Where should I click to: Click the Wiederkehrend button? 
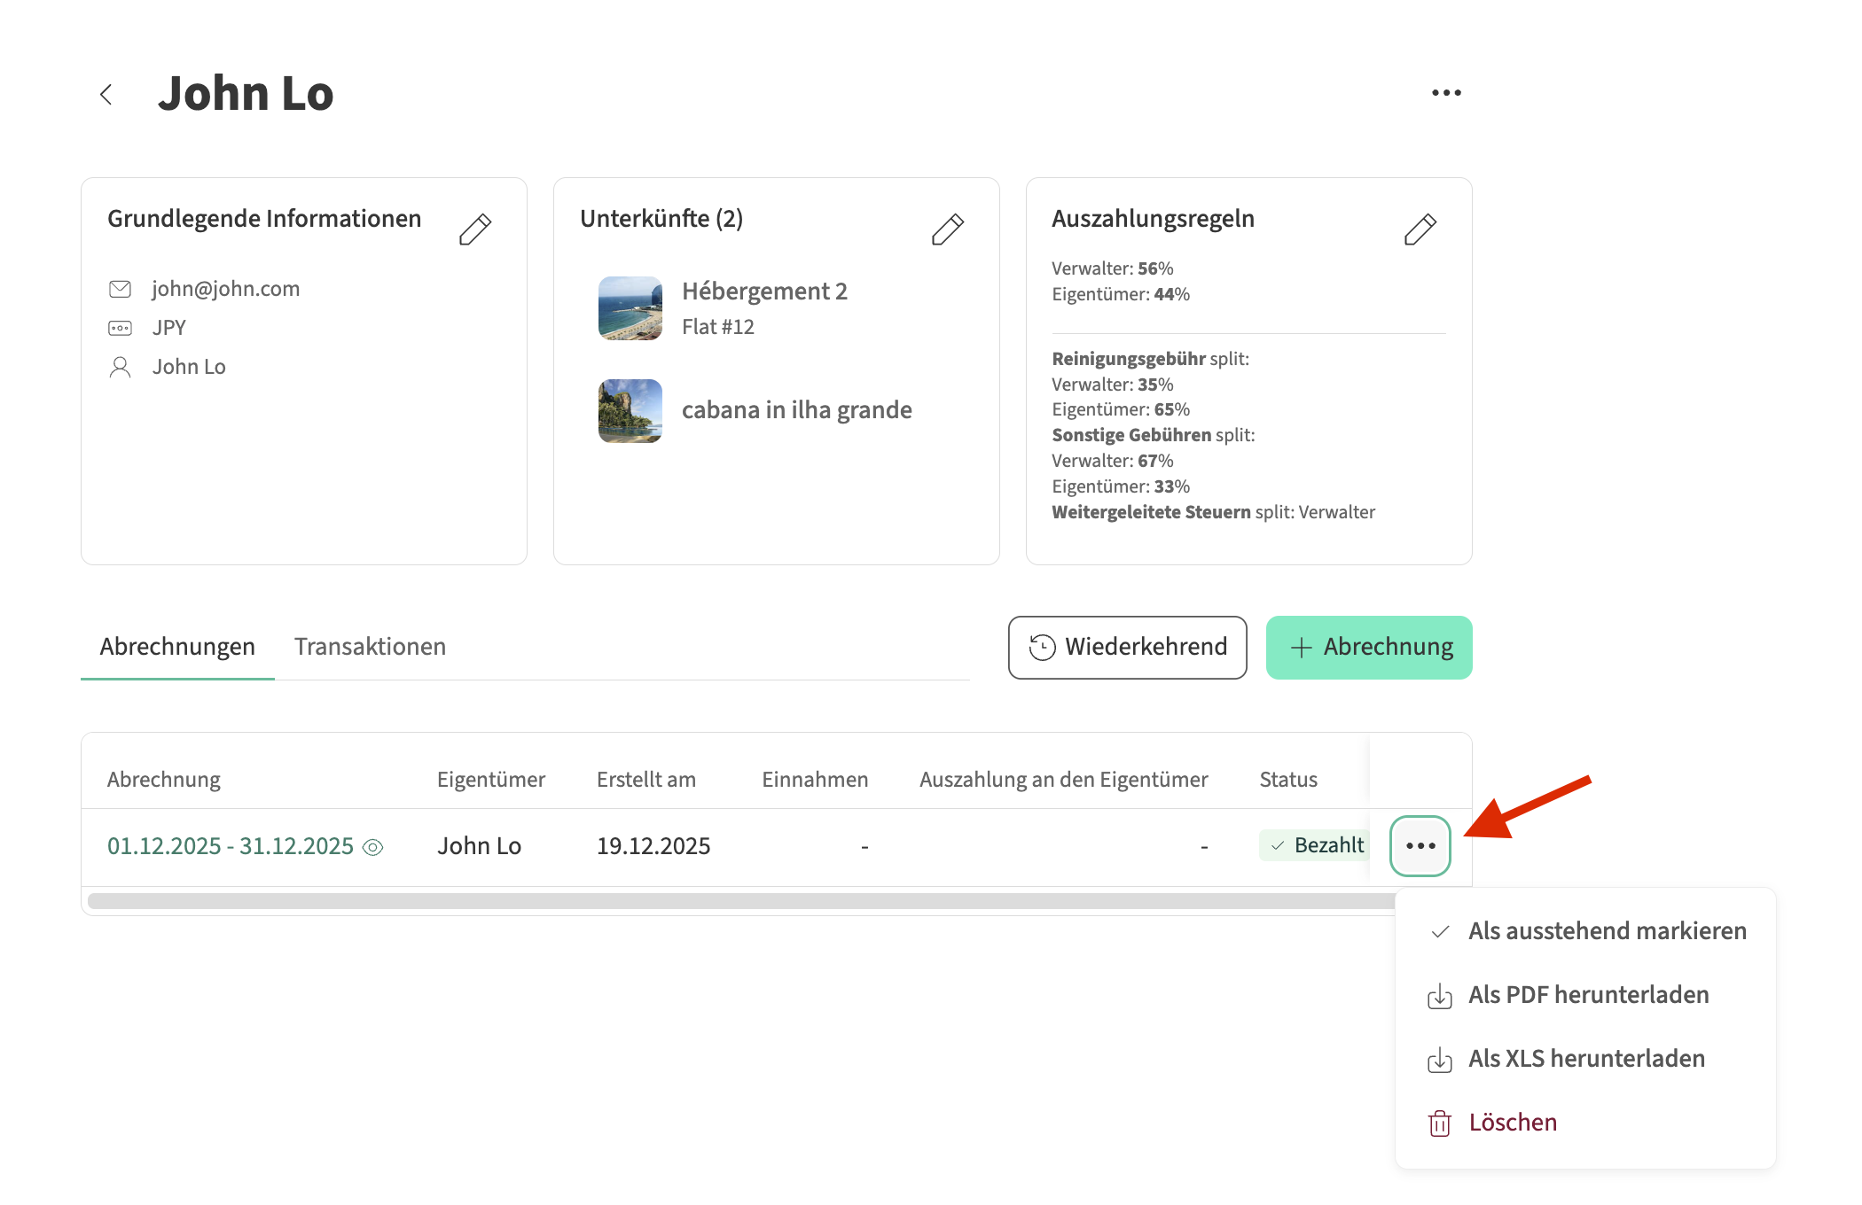click(x=1127, y=648)
